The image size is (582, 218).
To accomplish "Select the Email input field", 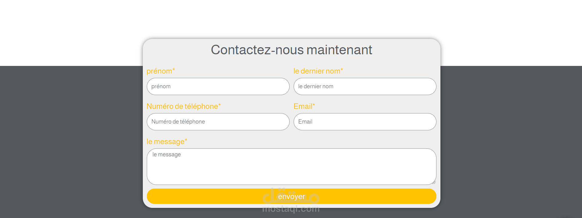I will 365,122.
